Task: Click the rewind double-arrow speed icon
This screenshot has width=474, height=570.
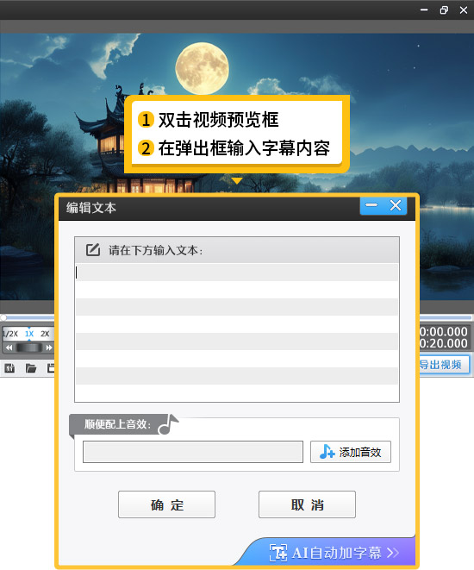Action: (9, 348)
